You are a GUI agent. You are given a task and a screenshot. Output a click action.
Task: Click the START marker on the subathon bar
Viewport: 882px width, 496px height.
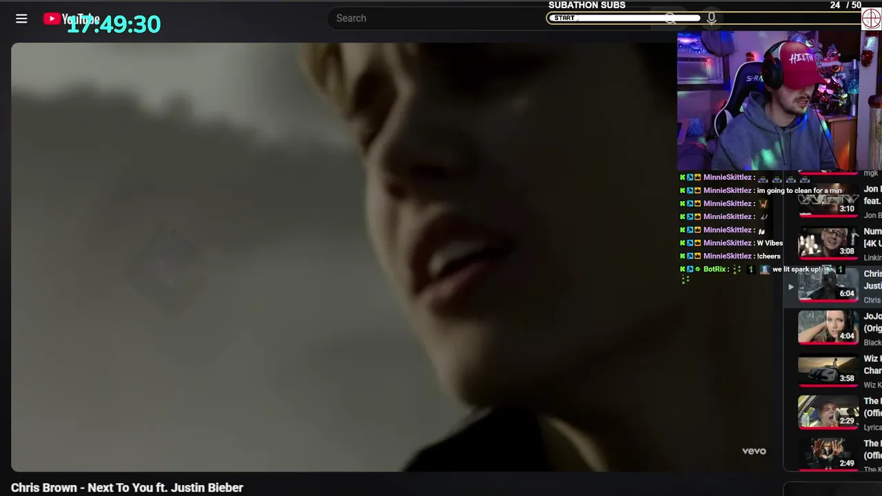564,18
